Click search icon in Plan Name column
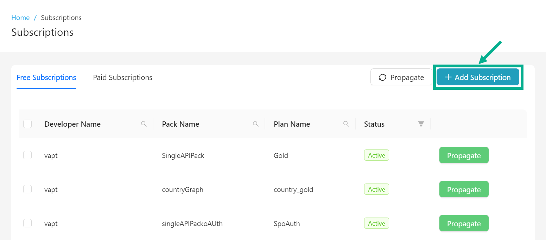This screenshot has height=240, width=546. pyautogui.click(x=346, y=124)
